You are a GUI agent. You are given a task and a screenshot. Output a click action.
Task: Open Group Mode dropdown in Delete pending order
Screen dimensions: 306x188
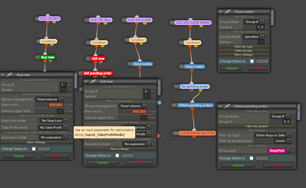coord(280,116)
